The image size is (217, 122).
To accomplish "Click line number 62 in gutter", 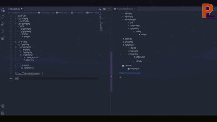I will click(11, 78).
